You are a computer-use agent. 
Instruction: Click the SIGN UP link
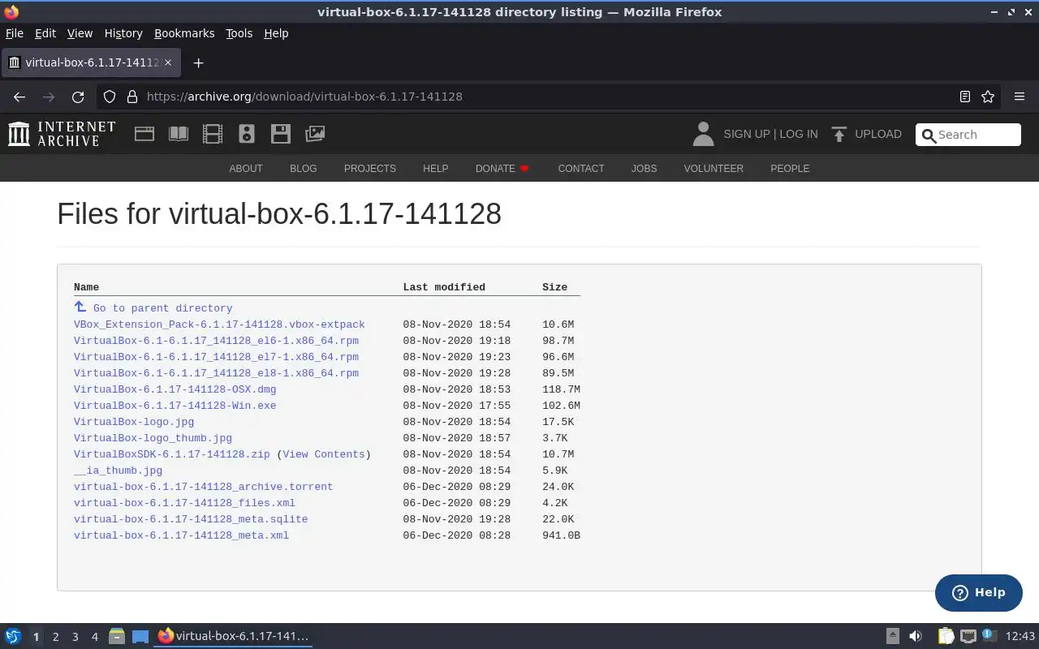coord(747,134)
